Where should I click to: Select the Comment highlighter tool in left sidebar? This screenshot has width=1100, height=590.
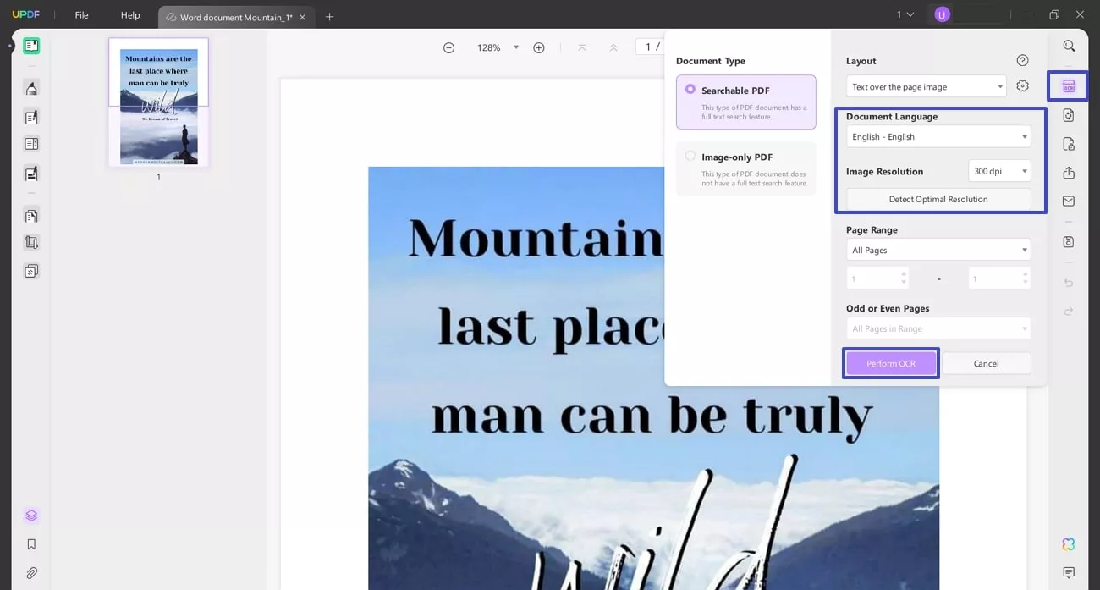(31, 88)
